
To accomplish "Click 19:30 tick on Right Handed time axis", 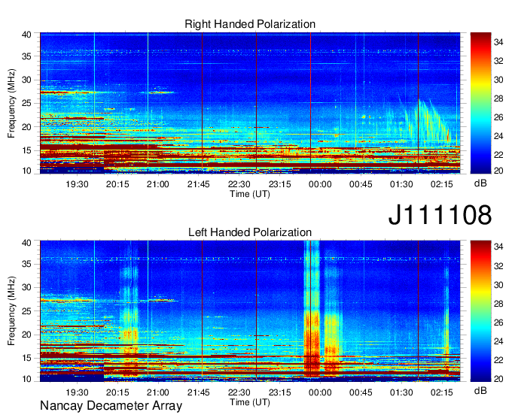I will coord(77,184).
